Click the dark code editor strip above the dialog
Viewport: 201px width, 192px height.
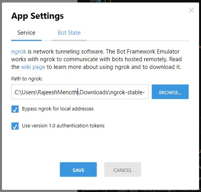[138, 1]
